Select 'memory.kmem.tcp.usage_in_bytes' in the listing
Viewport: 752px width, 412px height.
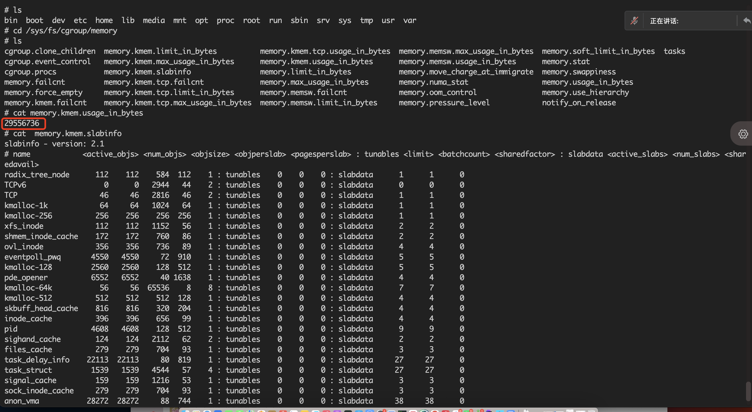tap(325, 51)
